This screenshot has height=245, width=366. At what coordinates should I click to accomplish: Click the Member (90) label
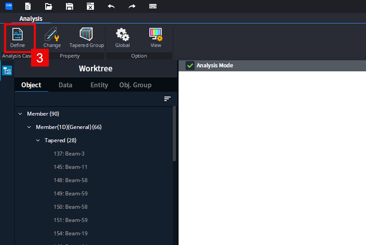[x=43, y=114]
